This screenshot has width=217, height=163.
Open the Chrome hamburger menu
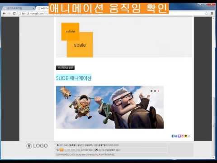(x=212, y=14)
